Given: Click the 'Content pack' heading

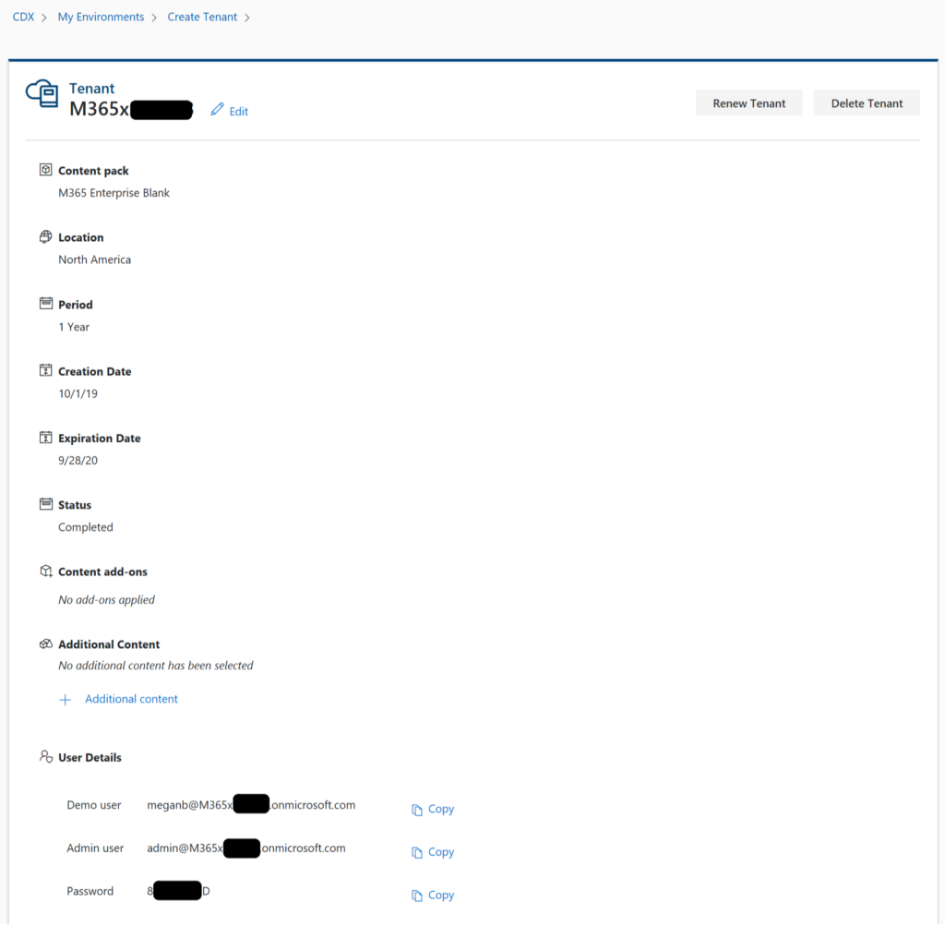Looking at the screenshot, I should point(93,171).
